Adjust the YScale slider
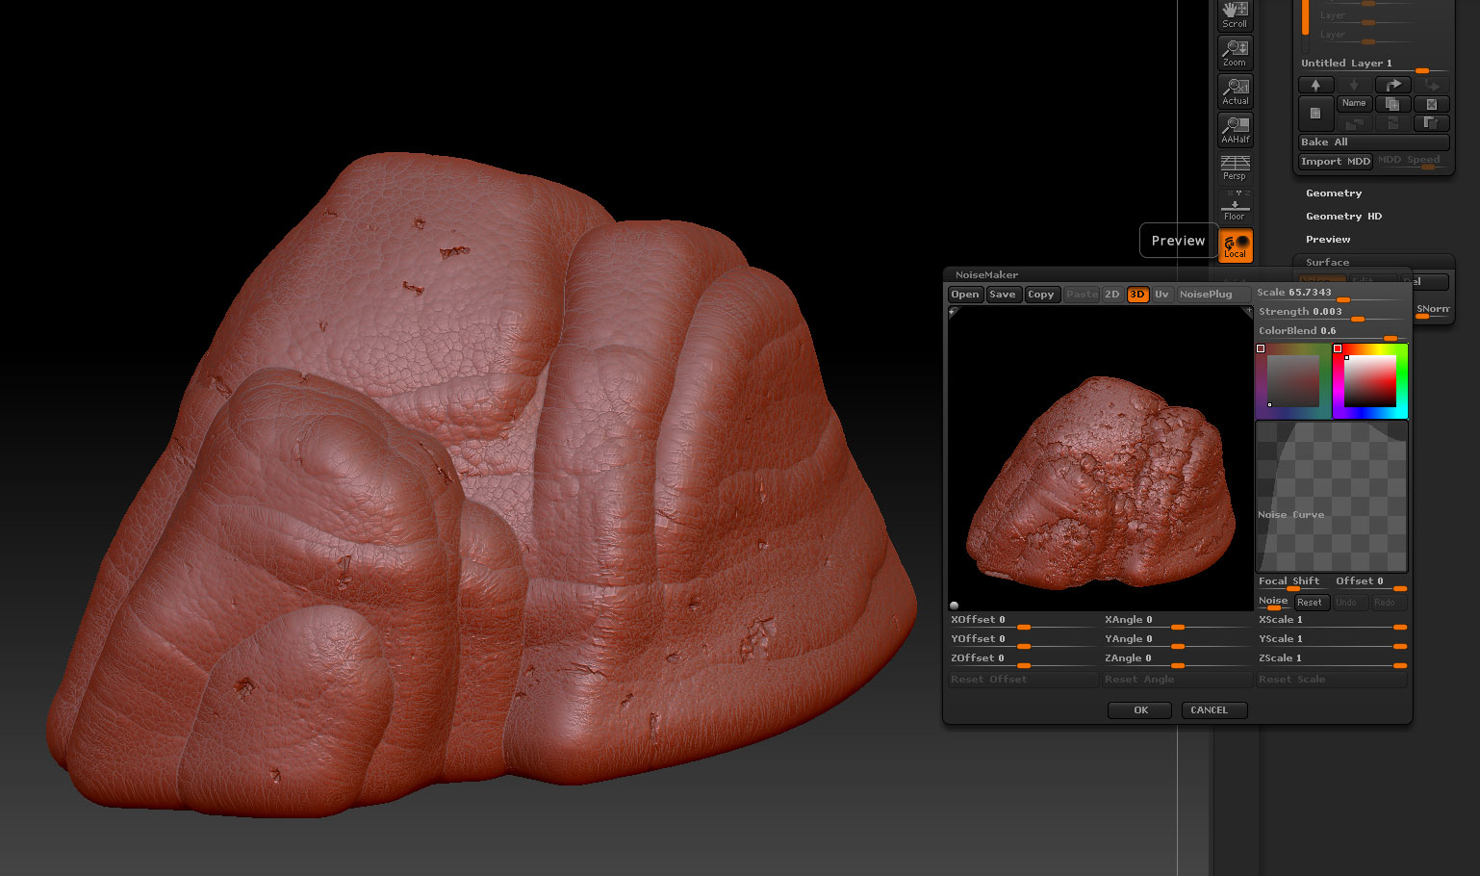1480x876 pixels. point(1332,640)
